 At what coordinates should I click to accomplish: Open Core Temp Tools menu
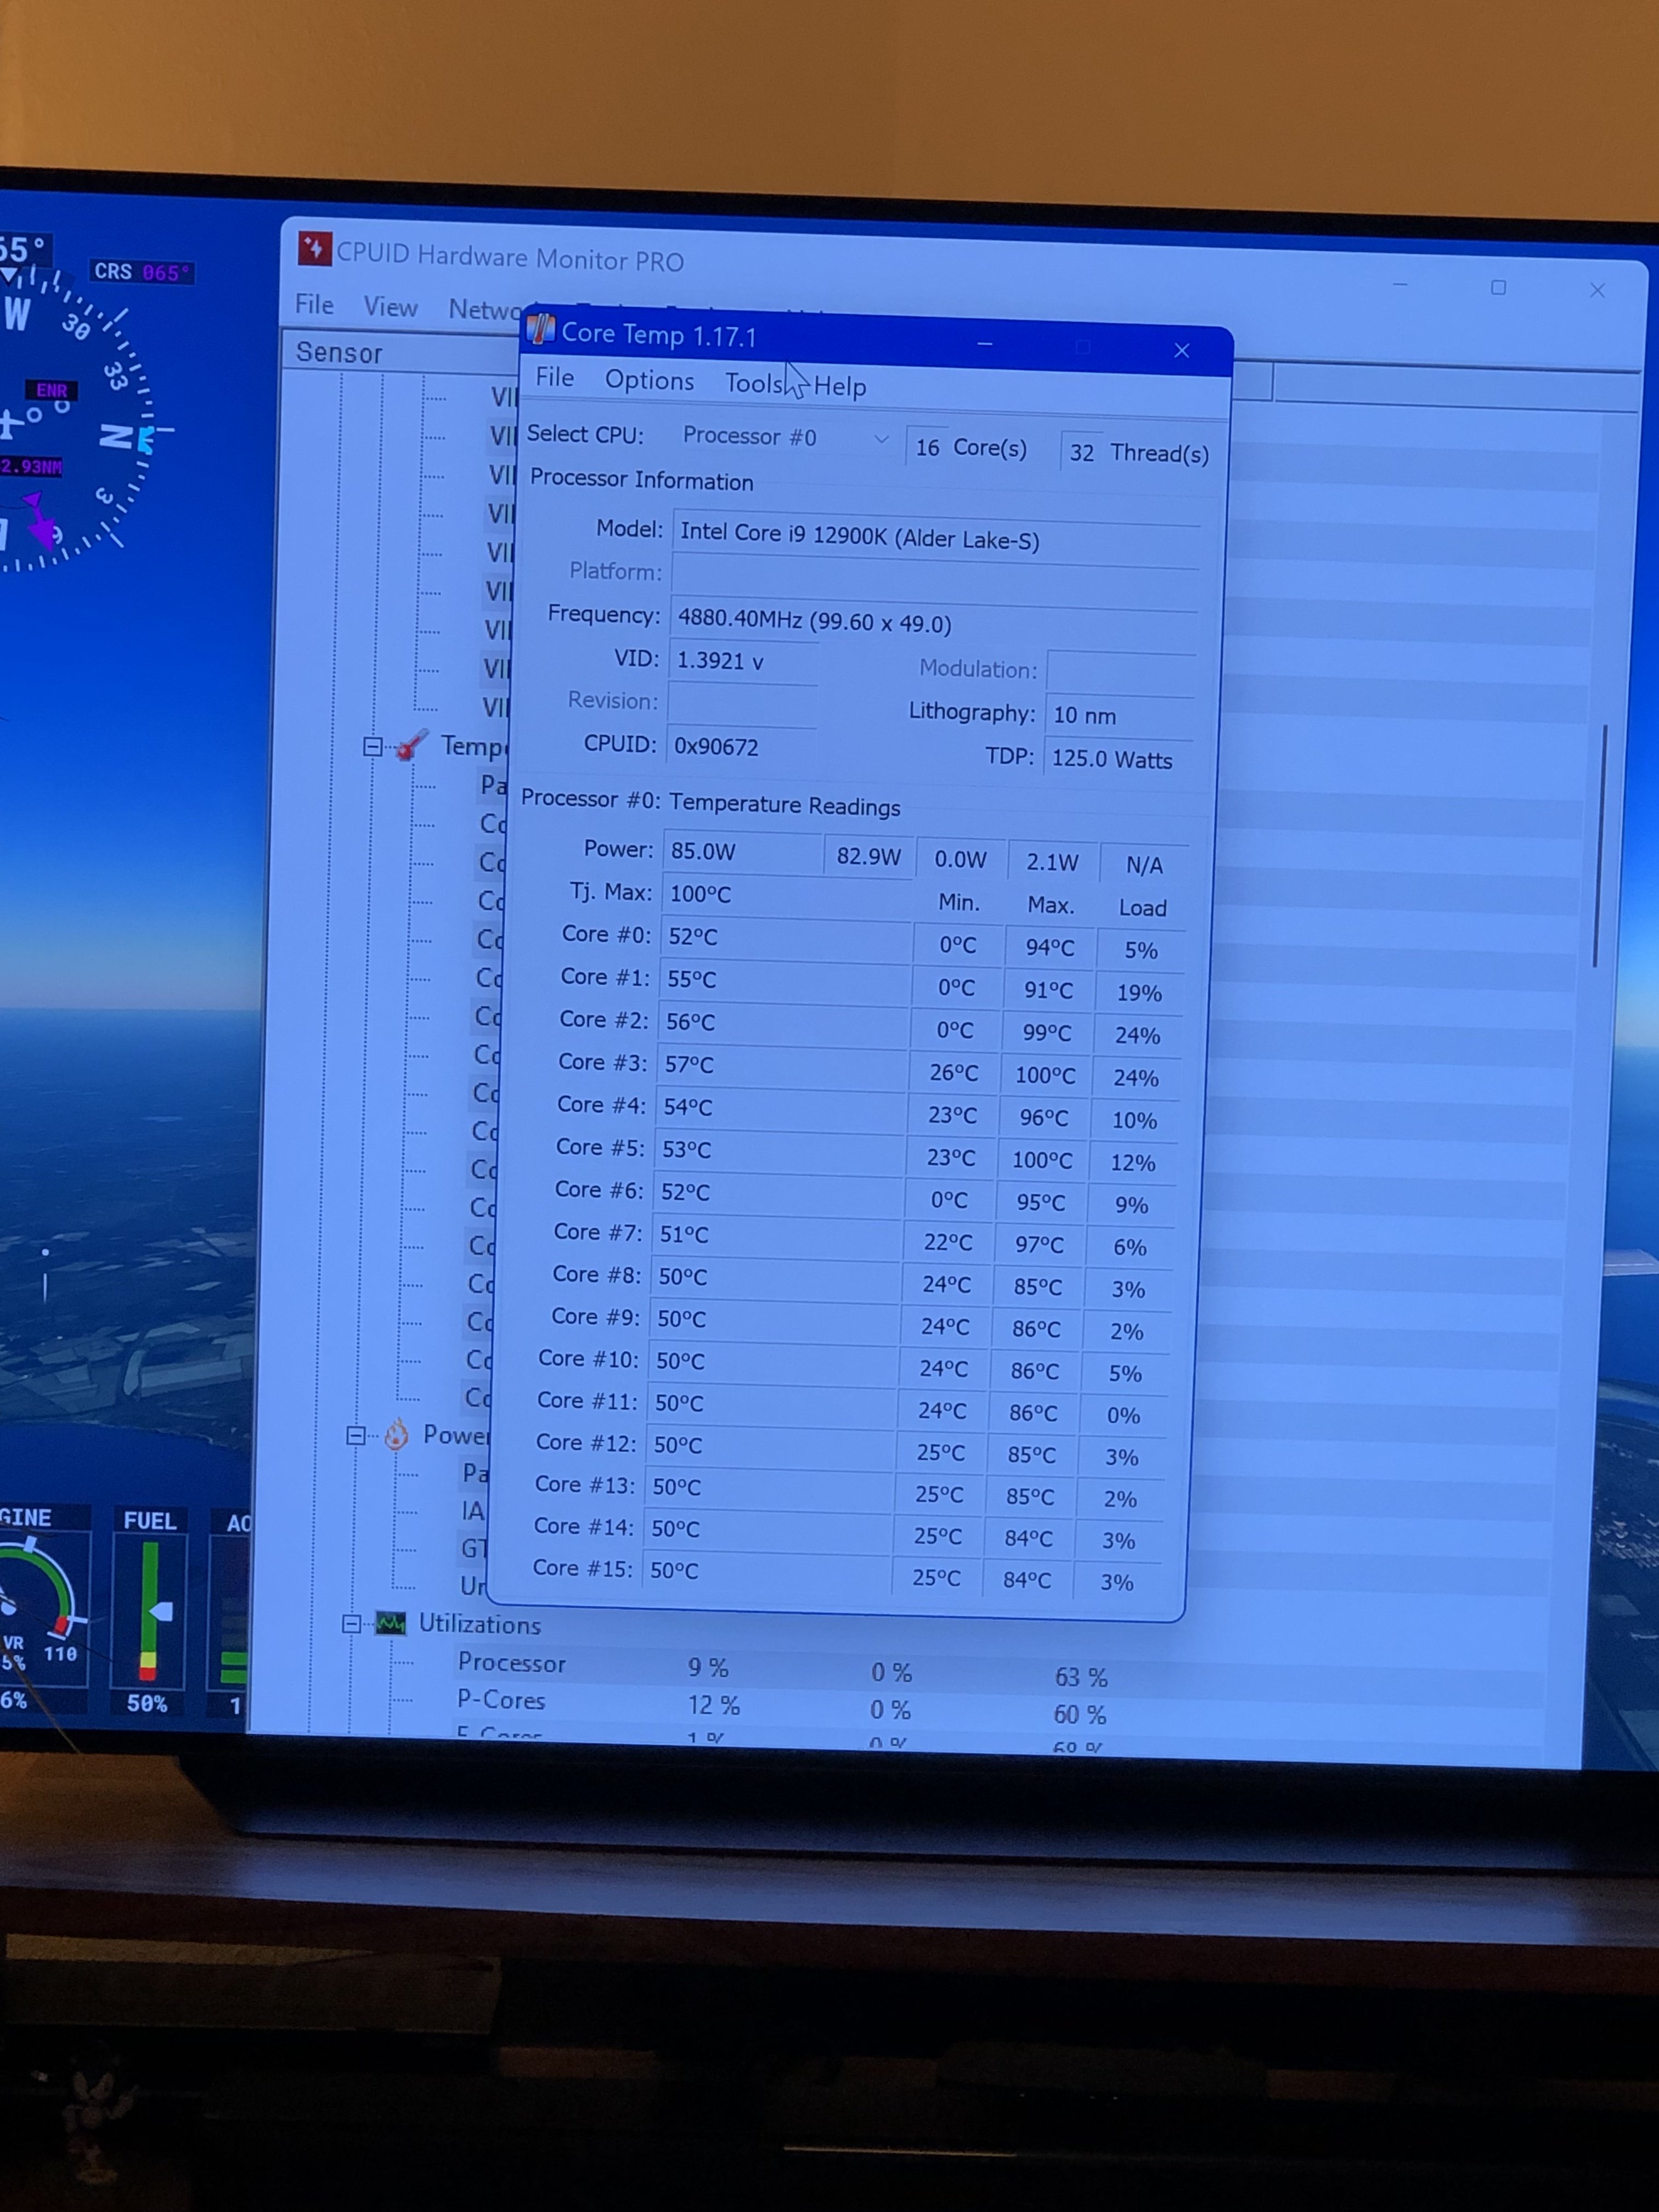click(753, 384)
